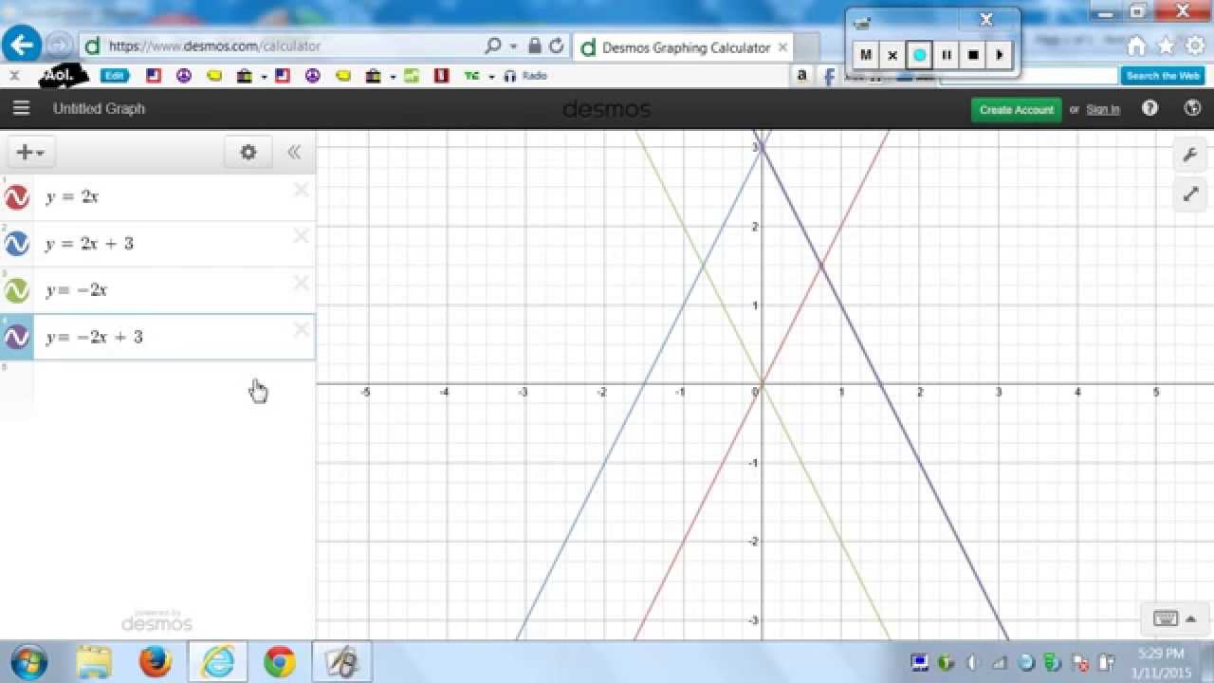Click the browser forward arrow
1214x683 pixels.
click(59, 45)
